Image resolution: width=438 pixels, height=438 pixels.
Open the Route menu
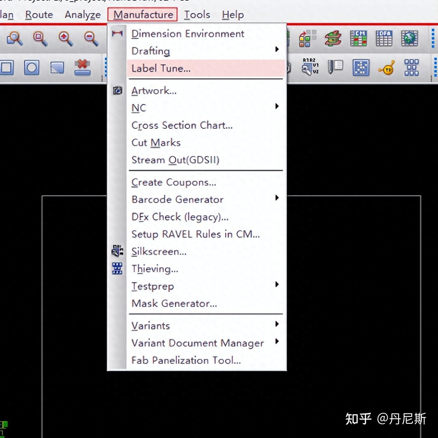coord(39,15)
